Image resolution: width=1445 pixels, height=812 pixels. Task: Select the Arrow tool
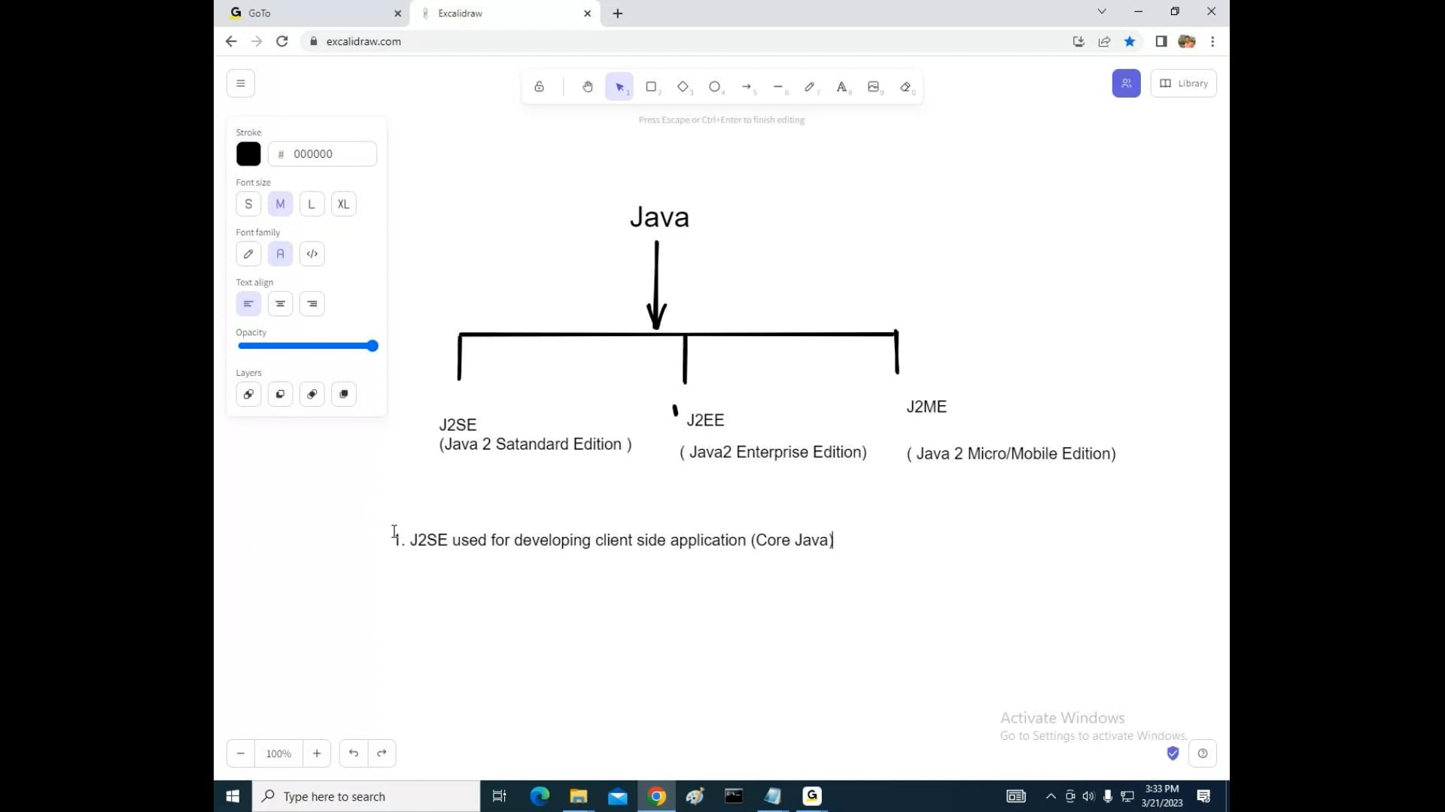(747, 86)
